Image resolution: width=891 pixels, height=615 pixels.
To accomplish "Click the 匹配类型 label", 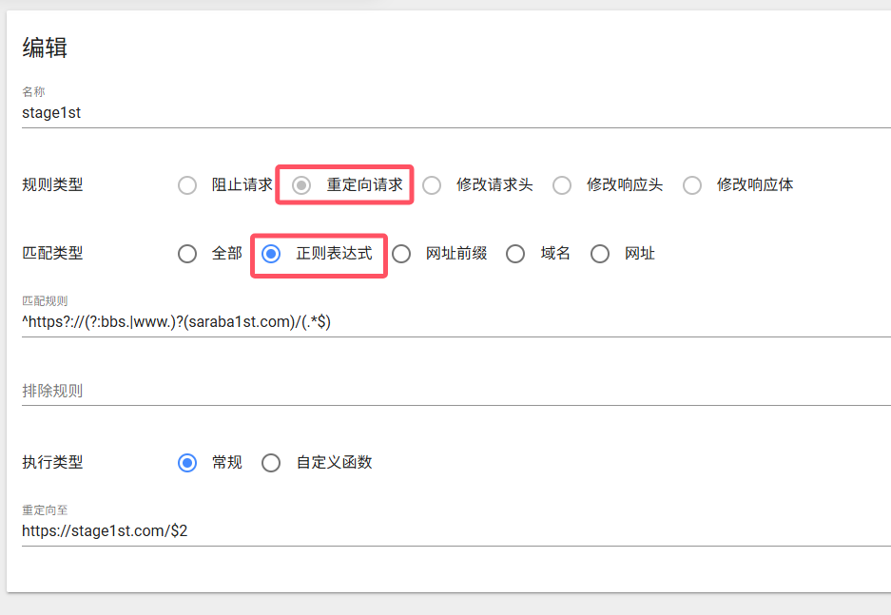I will click(52, 253).
